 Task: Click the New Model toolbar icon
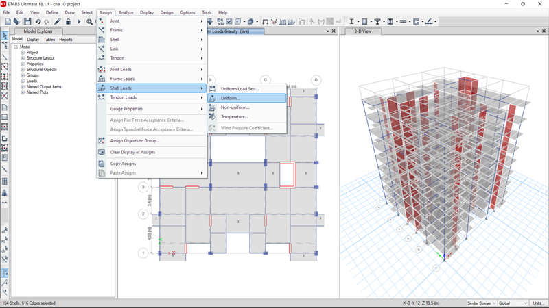(8, 22)
